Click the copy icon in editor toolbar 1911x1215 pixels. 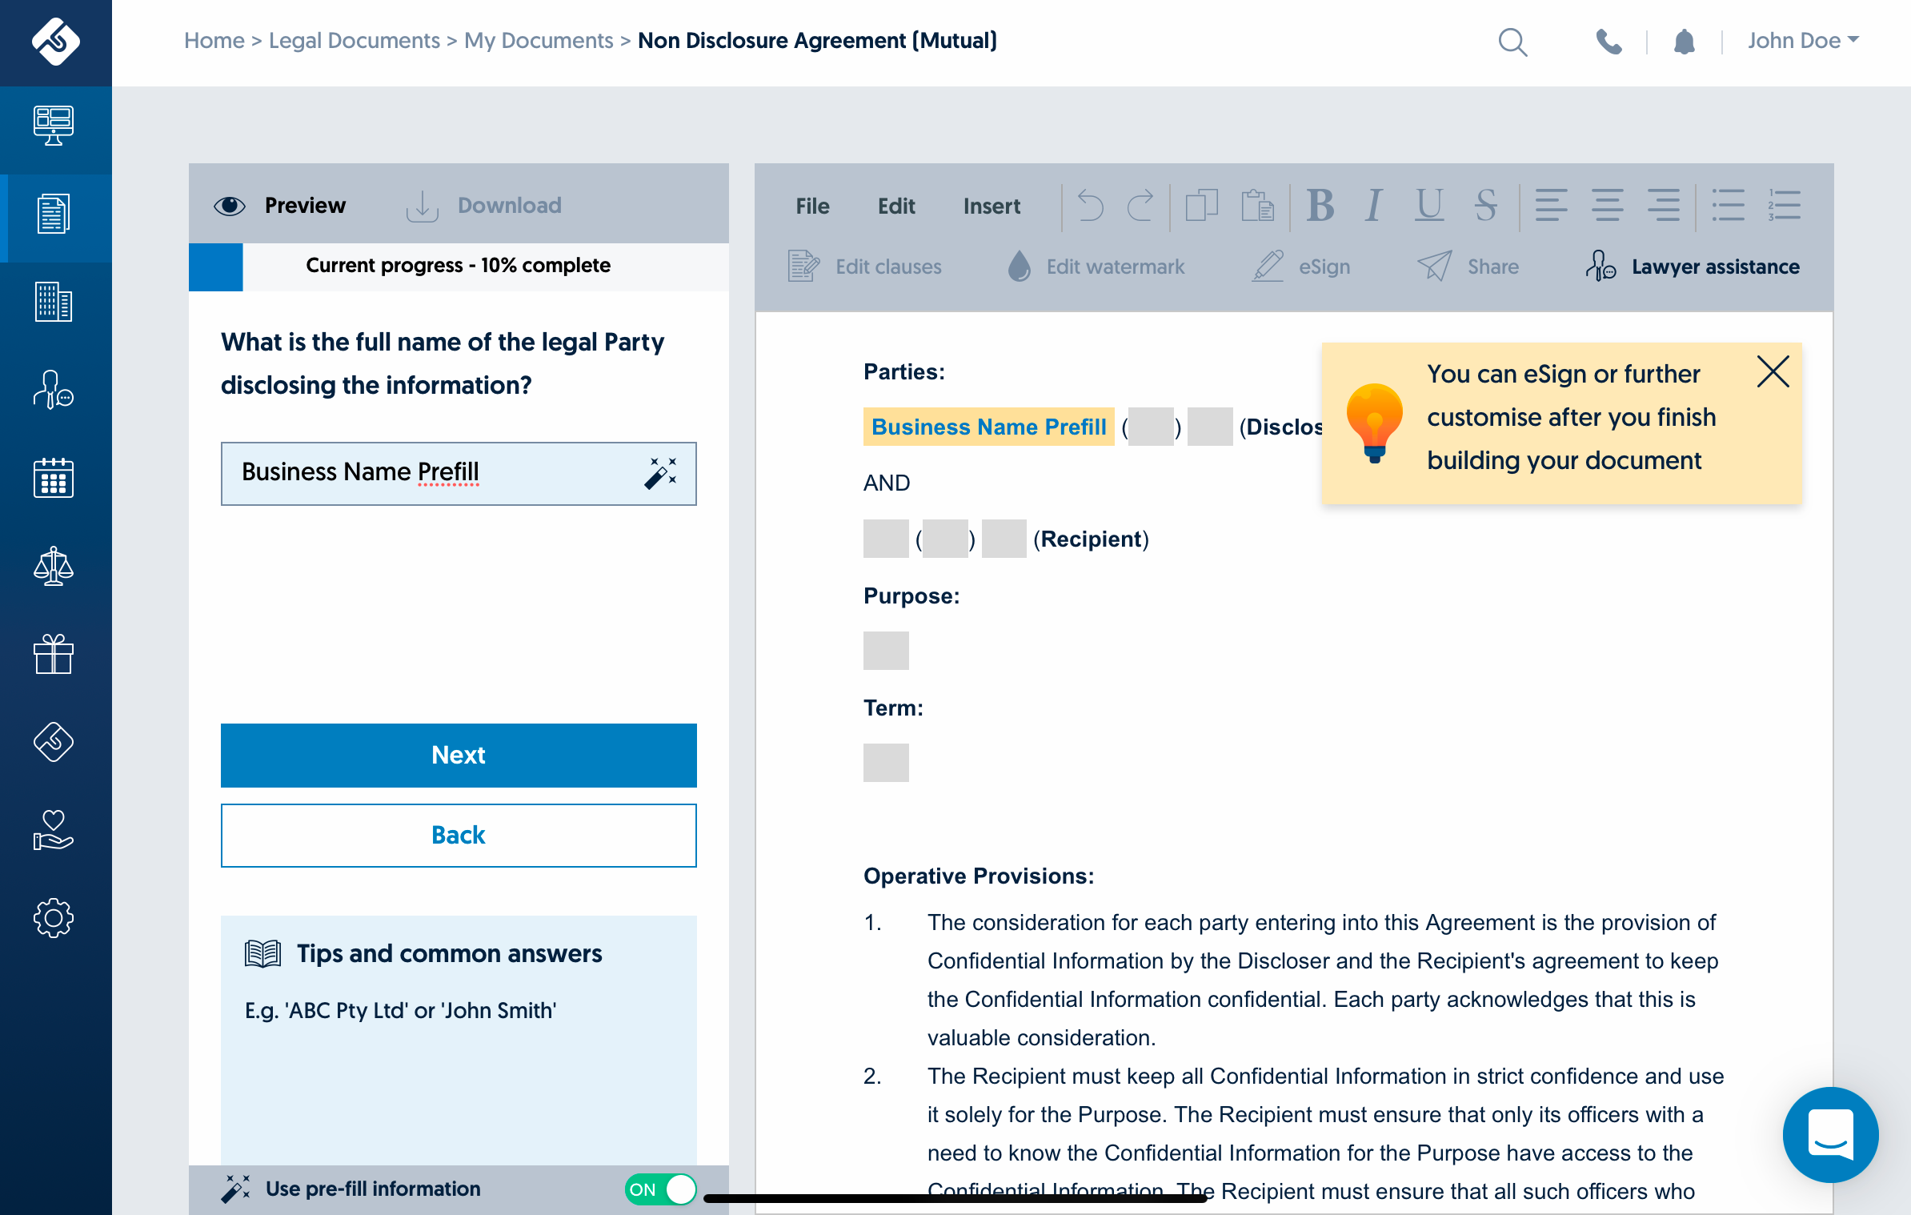click(x=1201, y=206)
